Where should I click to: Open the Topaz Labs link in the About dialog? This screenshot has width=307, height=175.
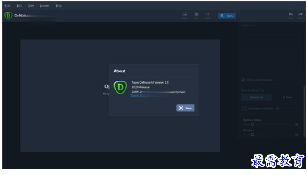pos(137,96)
